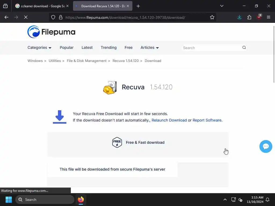
Task: Open the Windows Start menu
Action: [9, 200]
